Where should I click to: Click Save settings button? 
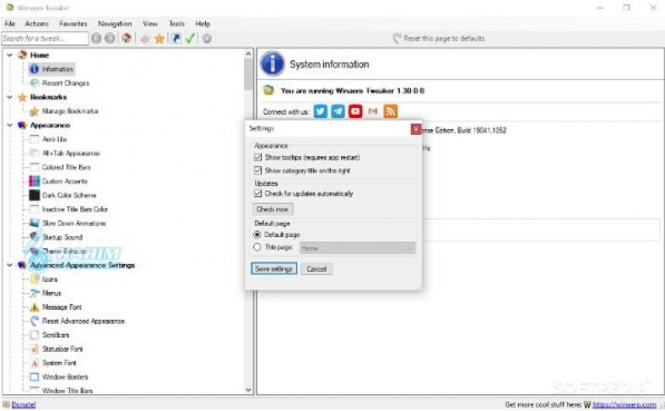tap(273, 269)
